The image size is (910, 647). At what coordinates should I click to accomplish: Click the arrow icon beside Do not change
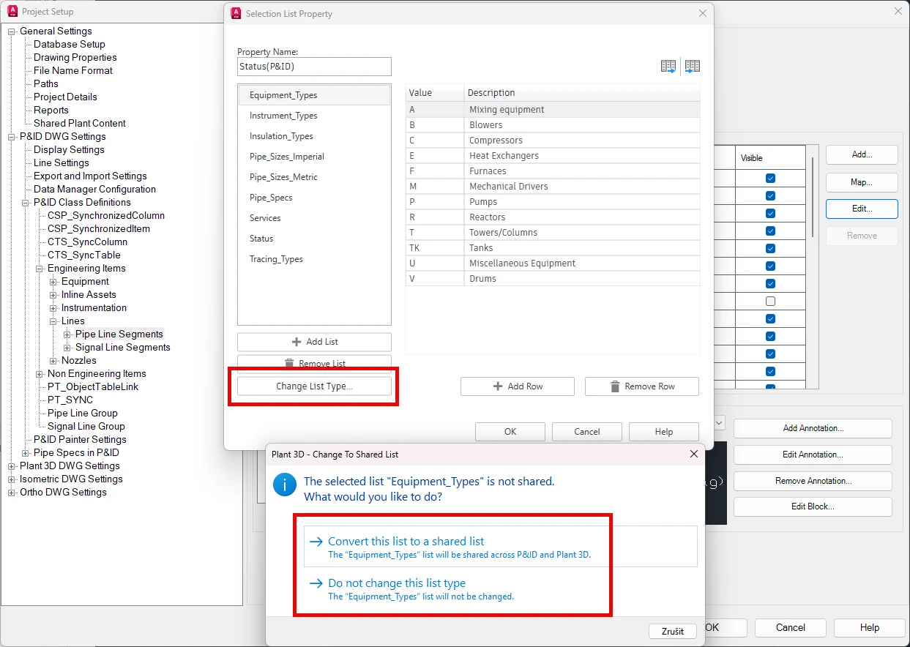click(316, 583)
